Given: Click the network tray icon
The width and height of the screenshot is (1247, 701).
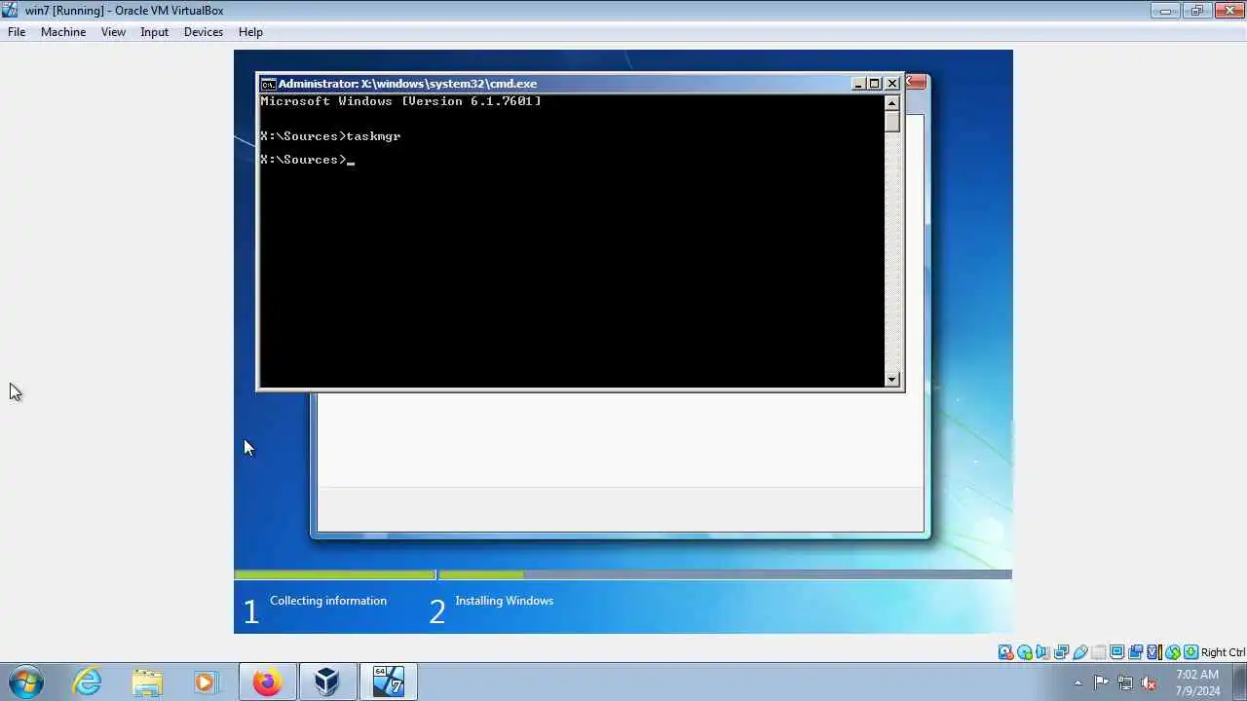Looking at the screenshot, I should 1125,683.
